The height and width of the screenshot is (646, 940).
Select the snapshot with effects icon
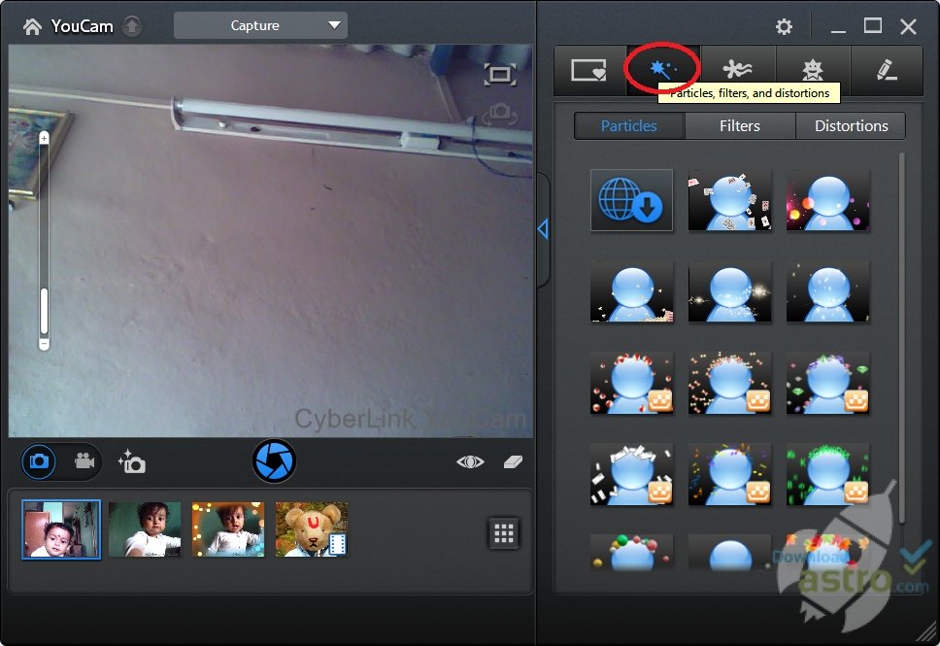click(x=131, y=462)
